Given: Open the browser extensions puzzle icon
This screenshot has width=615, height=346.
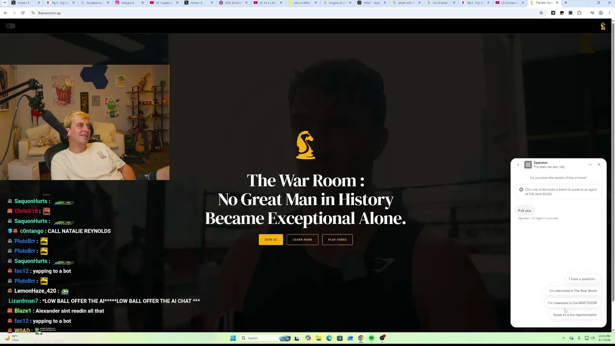Looking at the screenshot, I should [x=579, y=13].
